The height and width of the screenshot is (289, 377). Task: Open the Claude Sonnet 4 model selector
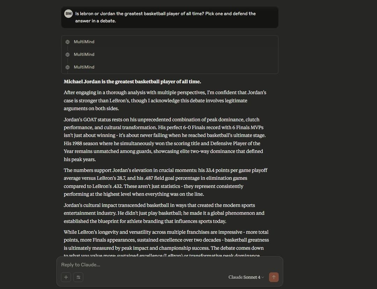tap(246, 277)
